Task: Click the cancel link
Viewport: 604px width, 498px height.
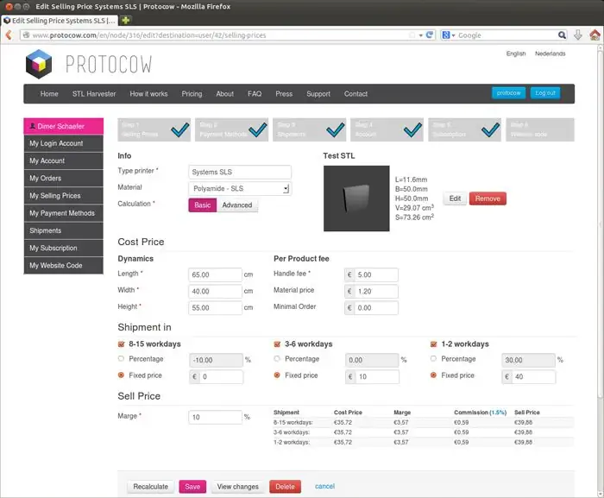Action: coord(324,486)
